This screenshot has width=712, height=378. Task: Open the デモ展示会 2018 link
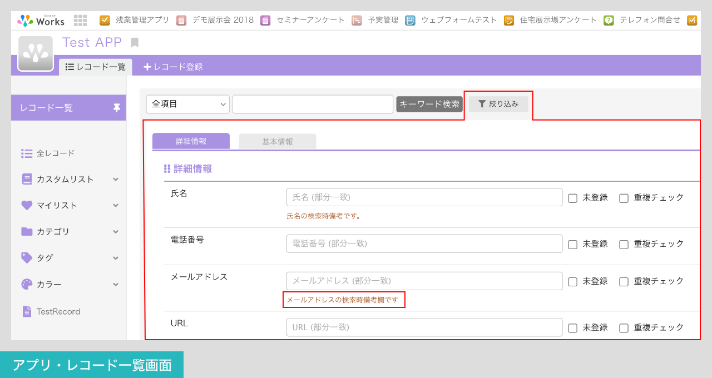tap(223, 20)
